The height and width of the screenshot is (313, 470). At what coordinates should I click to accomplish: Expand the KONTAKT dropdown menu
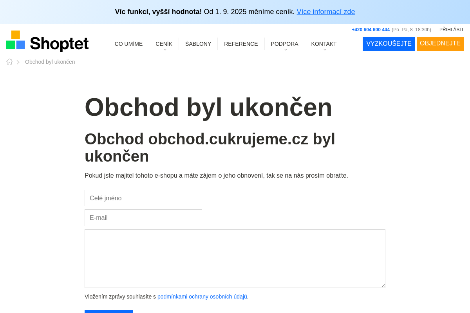tap(324, 44)
